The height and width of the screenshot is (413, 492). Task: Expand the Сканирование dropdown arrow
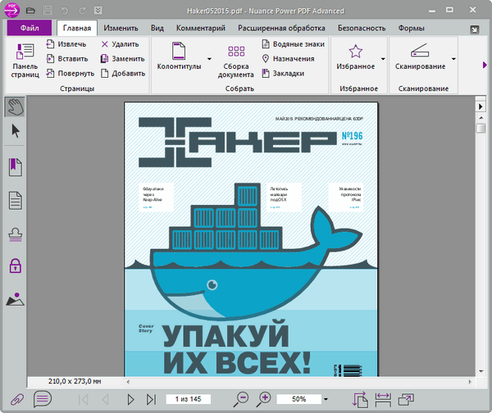coord(453,59)
